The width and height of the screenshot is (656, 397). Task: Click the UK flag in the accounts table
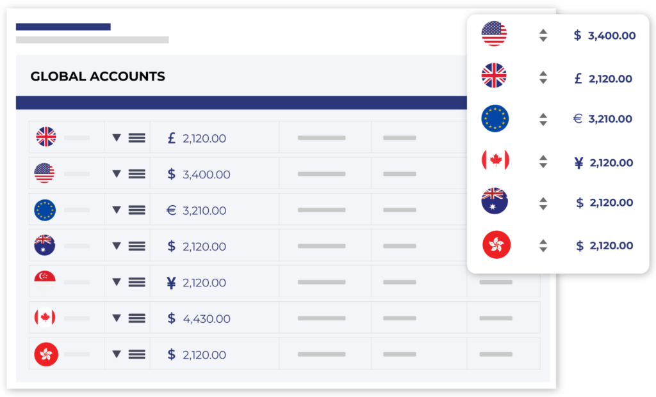click(x=45, y=137)
